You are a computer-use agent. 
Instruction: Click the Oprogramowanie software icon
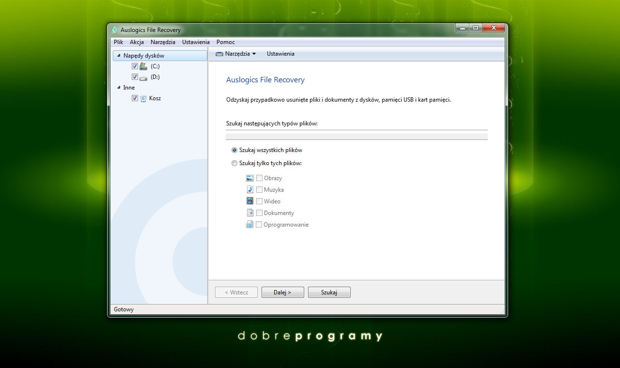pos(250,225)
